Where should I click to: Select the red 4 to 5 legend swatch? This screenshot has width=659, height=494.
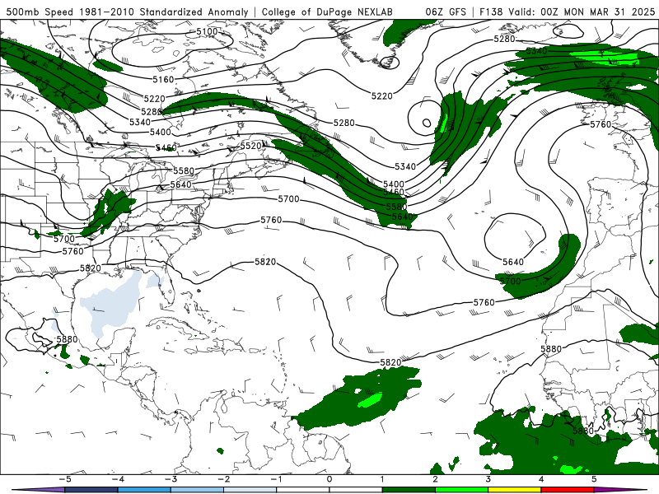click(568, 490)
